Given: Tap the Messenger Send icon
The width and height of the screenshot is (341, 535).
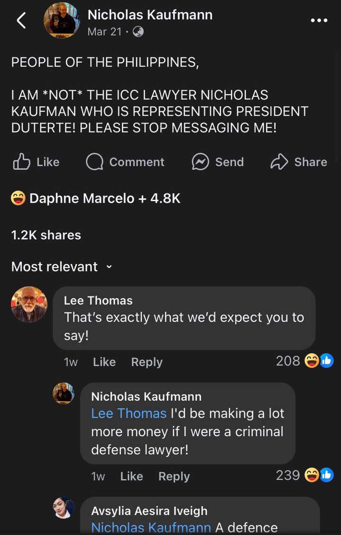Looking at the screenshot, I should pos(200,162).
